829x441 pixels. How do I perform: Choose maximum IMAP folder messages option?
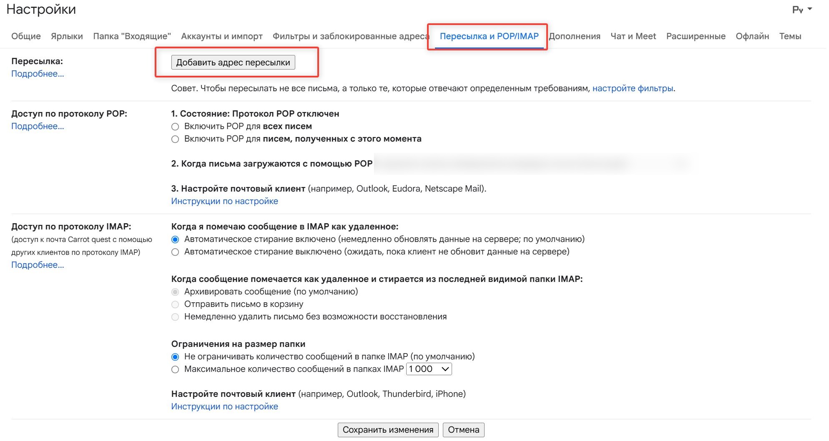click(x=175, y=369)
